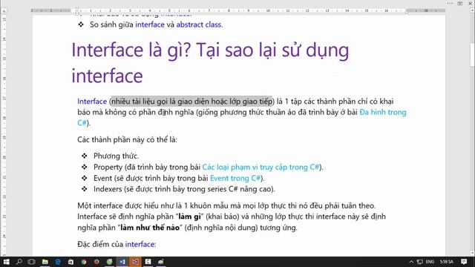This screenshot has width=475, height=267.
Task: Change the ENG input language
Action: 430,262
